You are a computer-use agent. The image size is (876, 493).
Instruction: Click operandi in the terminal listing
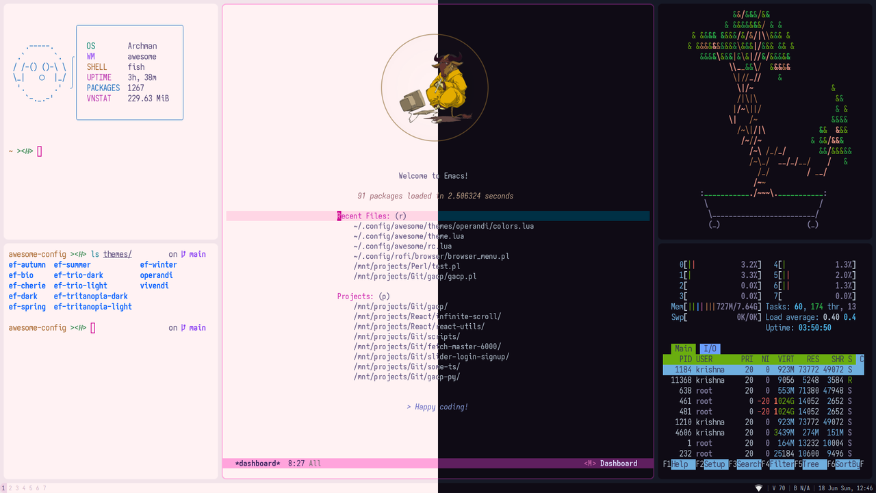click(x=157, y=275)
